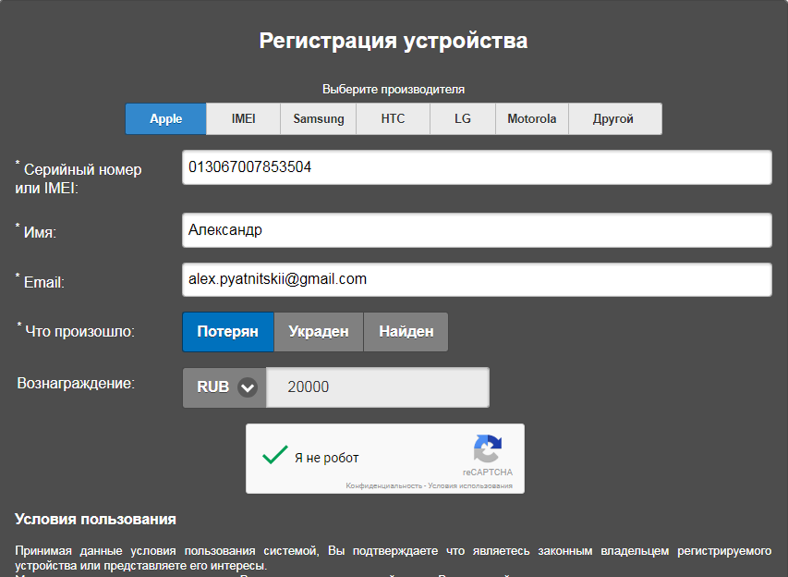The width and height of the screenshot is (788, 577).
Task: Open the "Условия использования" captcha link
Action: (470, 485)
